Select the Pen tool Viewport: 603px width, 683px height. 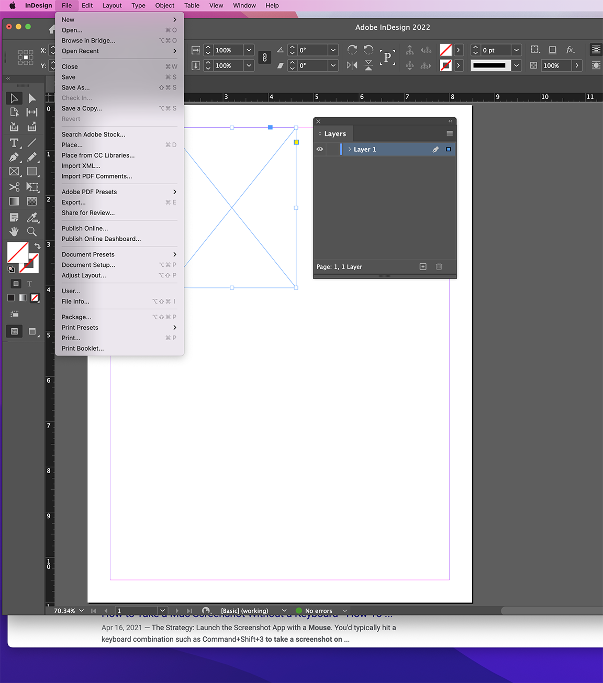(x=14, y=157)
